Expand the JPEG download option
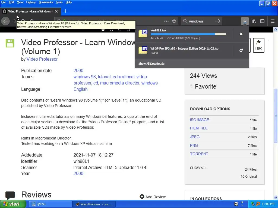Viewport: 278px width, 208px height. [195, 137]
